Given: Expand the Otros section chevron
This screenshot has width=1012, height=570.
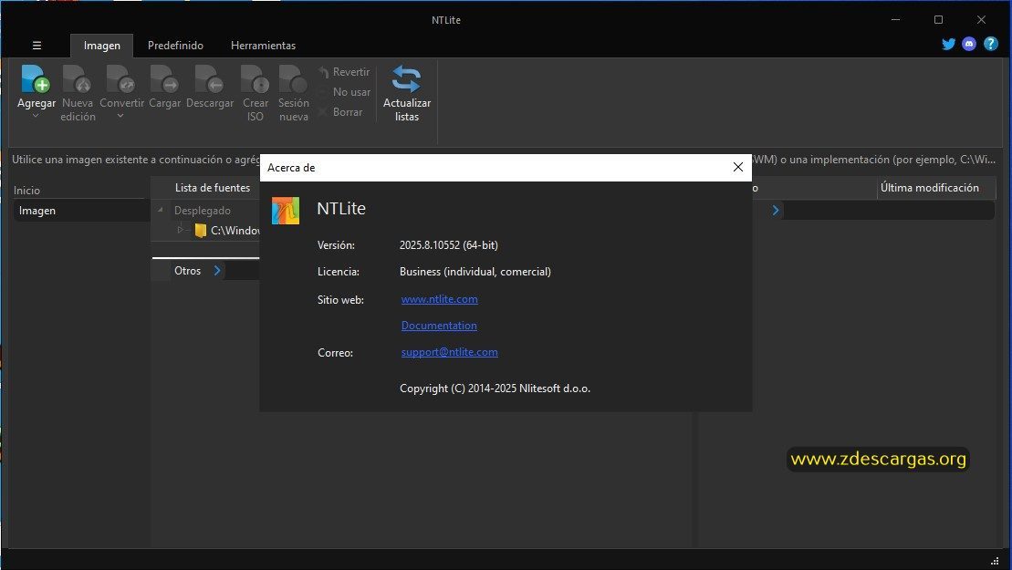Looking at the screenshot, I should (217, 271).
